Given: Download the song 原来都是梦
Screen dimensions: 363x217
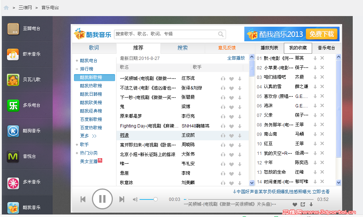Looking at the screenshot, I should 240,117.
